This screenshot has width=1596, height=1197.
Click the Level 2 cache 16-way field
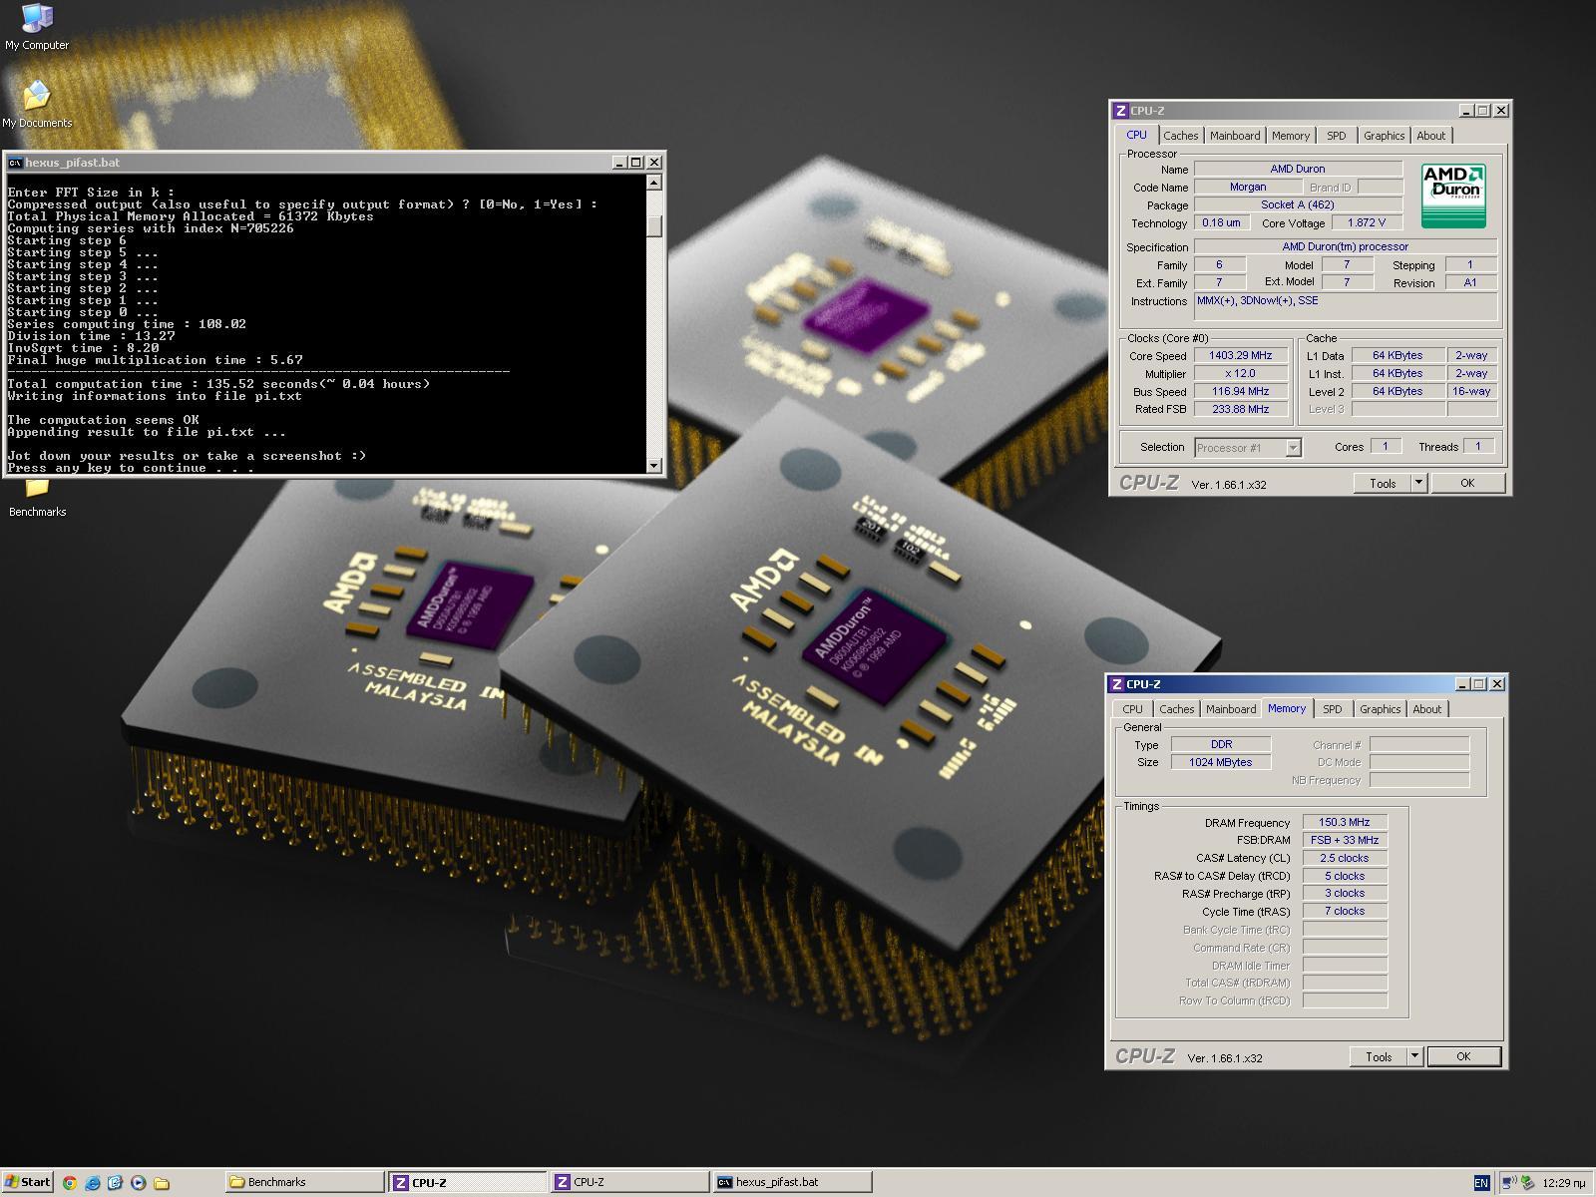(x=1471, y=391)
